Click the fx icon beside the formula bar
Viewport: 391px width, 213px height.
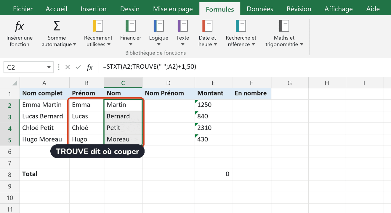coord(90,67)
